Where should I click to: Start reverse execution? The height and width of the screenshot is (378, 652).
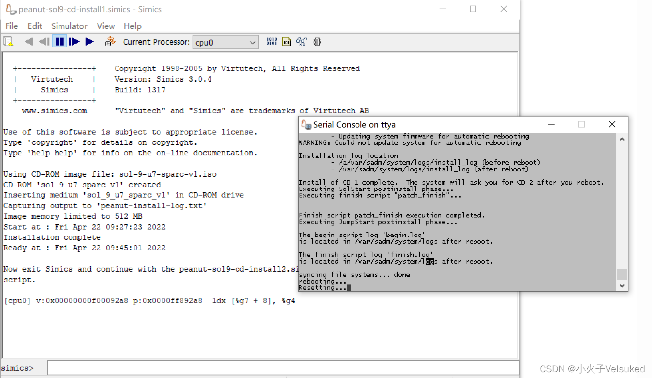click(x=28, y=42)
